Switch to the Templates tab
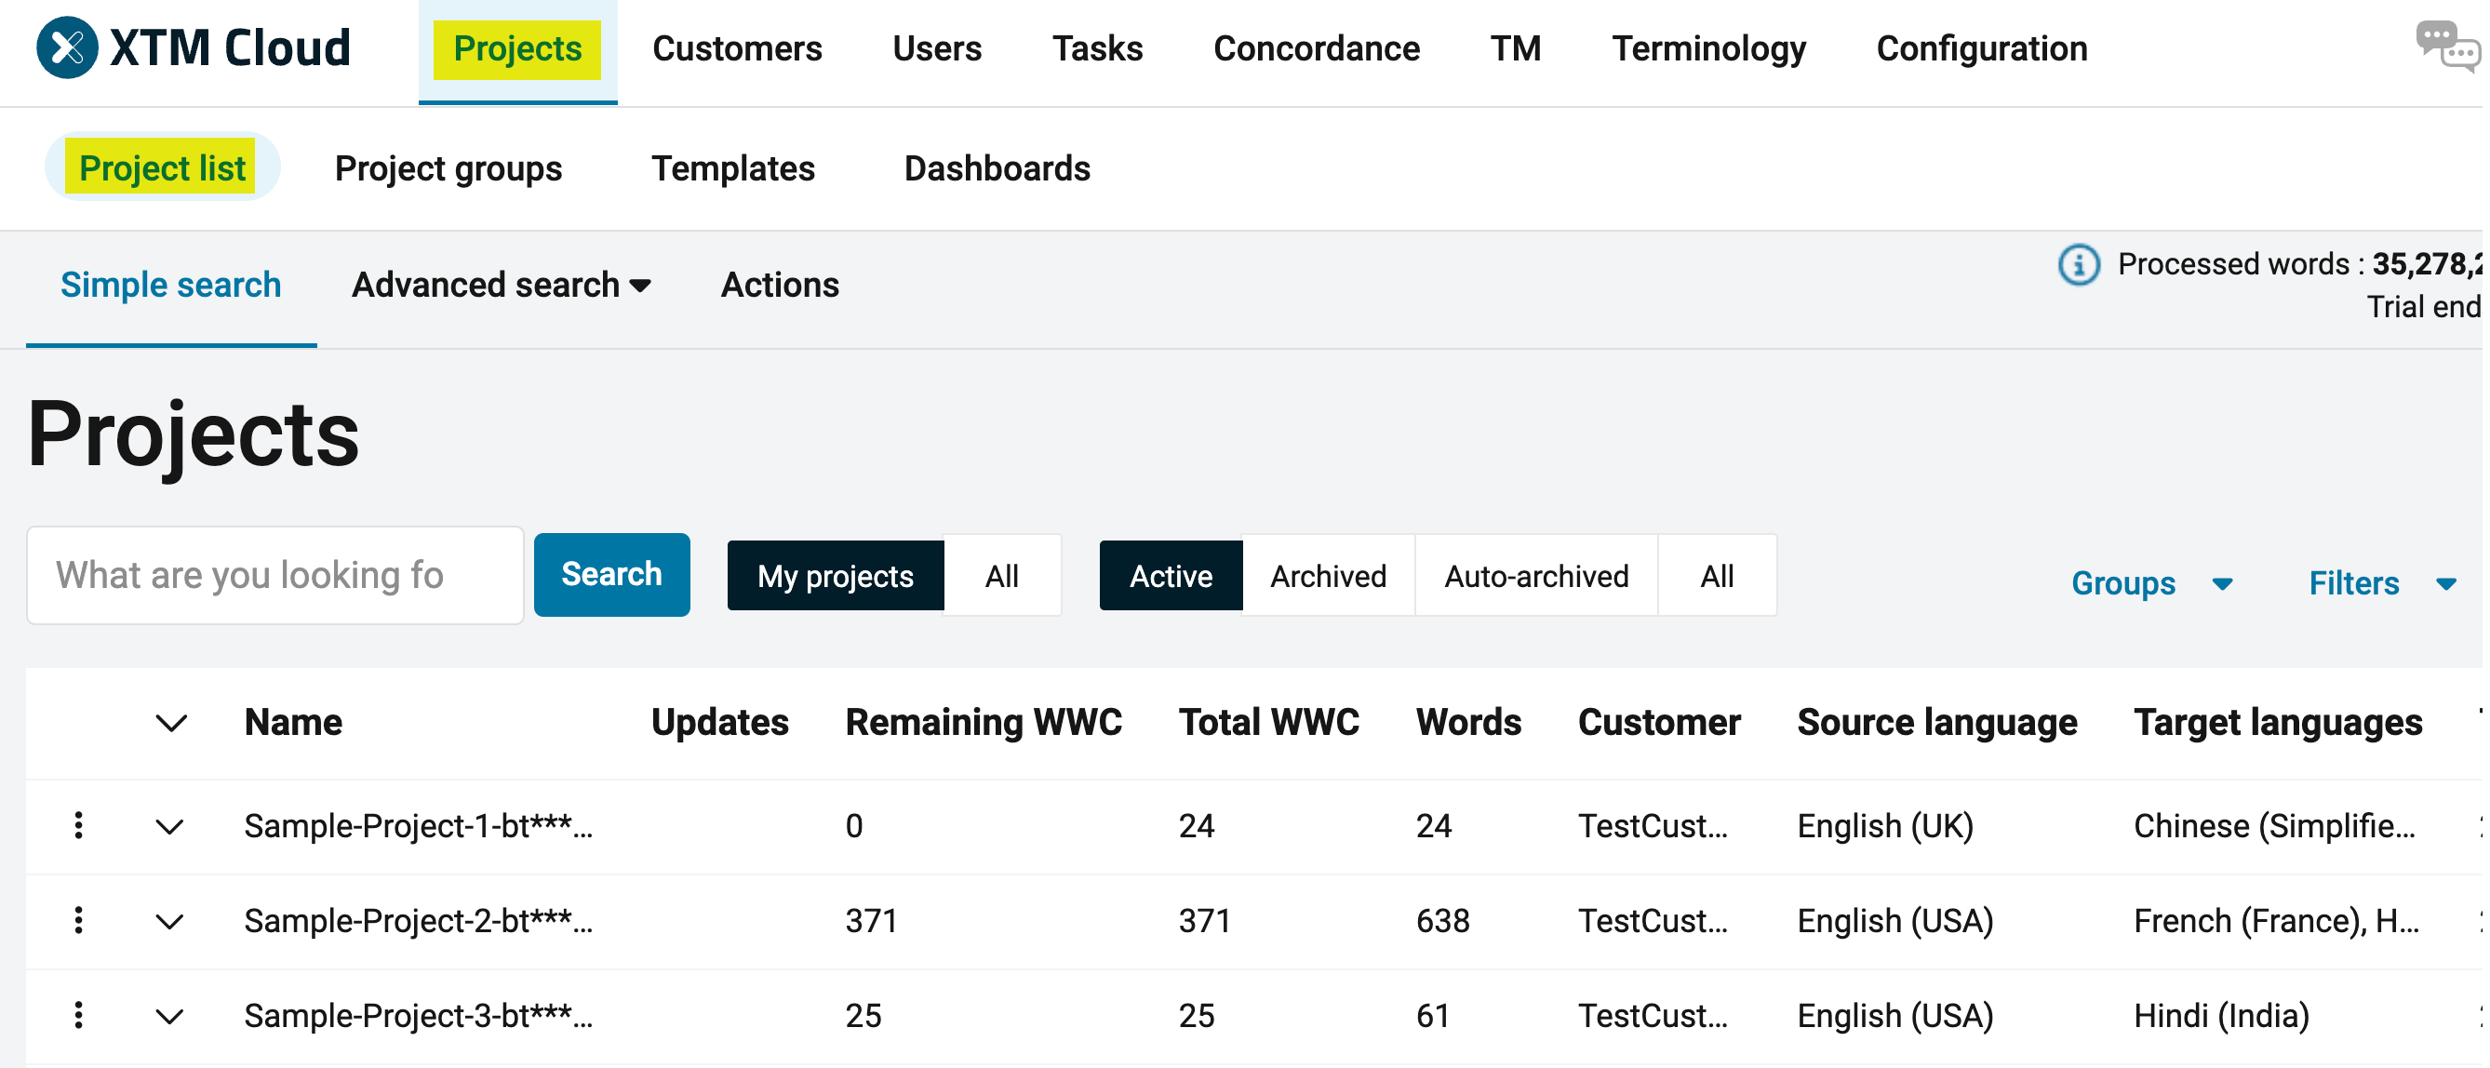Viewport: 2490px width, 1068px height. [732, 168]
